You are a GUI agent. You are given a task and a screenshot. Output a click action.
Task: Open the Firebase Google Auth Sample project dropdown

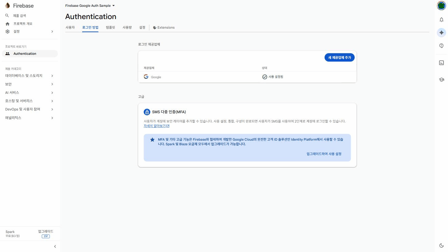(x=90, y=6)
